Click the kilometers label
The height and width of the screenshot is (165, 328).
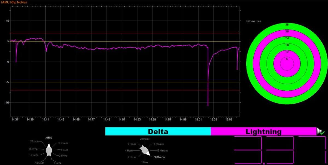(254, 21)
